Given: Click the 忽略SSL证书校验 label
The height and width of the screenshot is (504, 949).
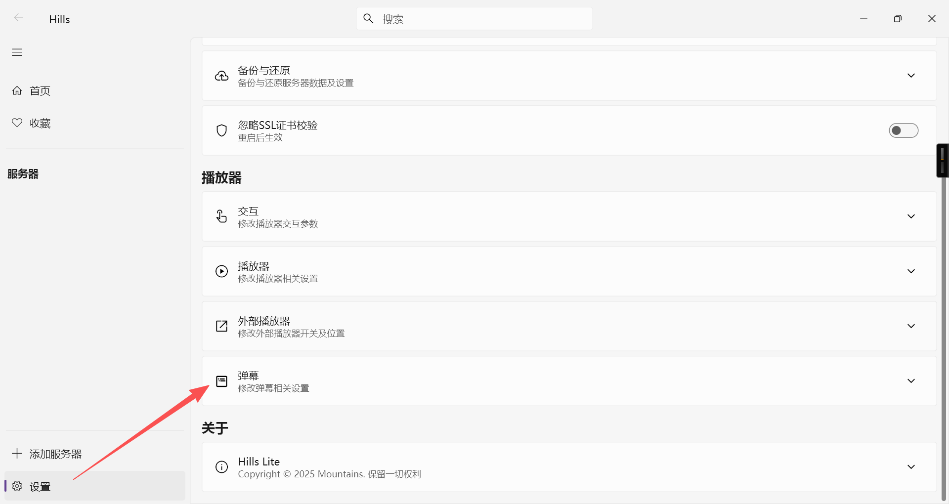Looking at the screenshot, I should (278, 126).
